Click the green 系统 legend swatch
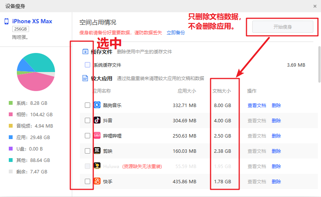Screen dimensions: 321x197 pyautogui.click(x=11, y=103)
